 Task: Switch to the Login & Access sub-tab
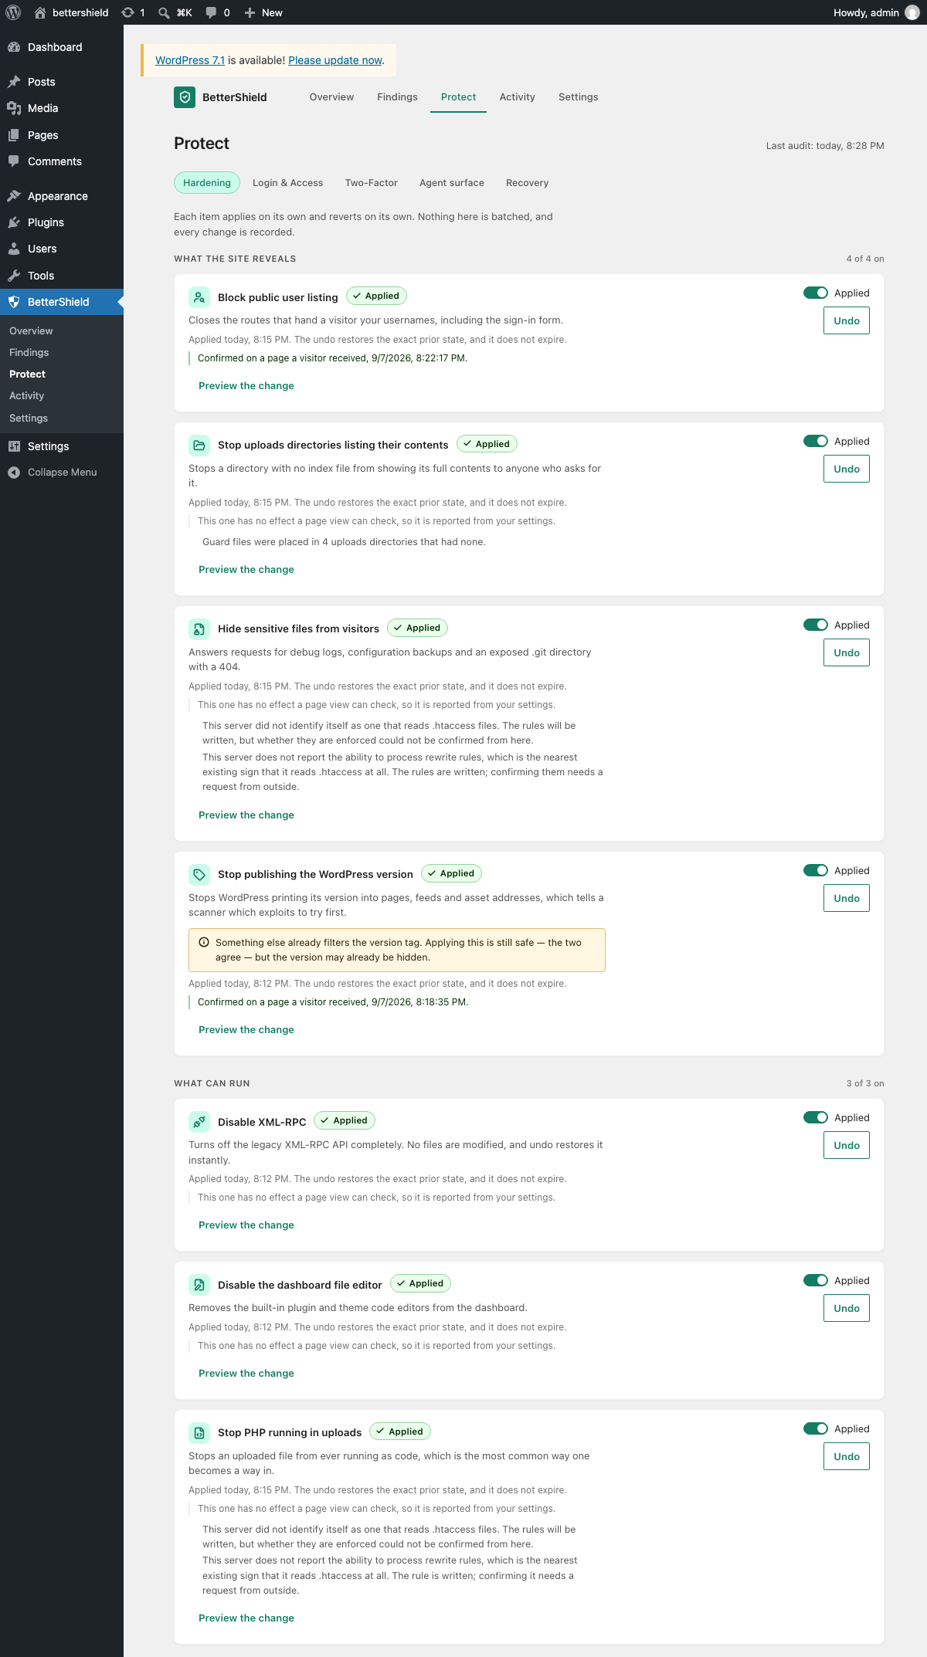click(x=288, y=183)
